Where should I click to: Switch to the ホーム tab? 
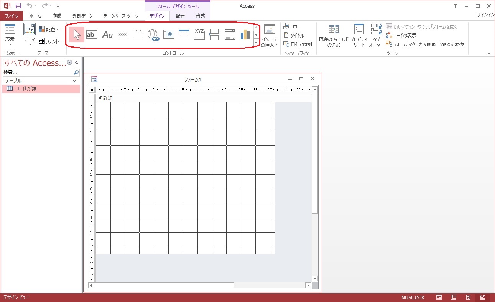click(x=35, y=16)
